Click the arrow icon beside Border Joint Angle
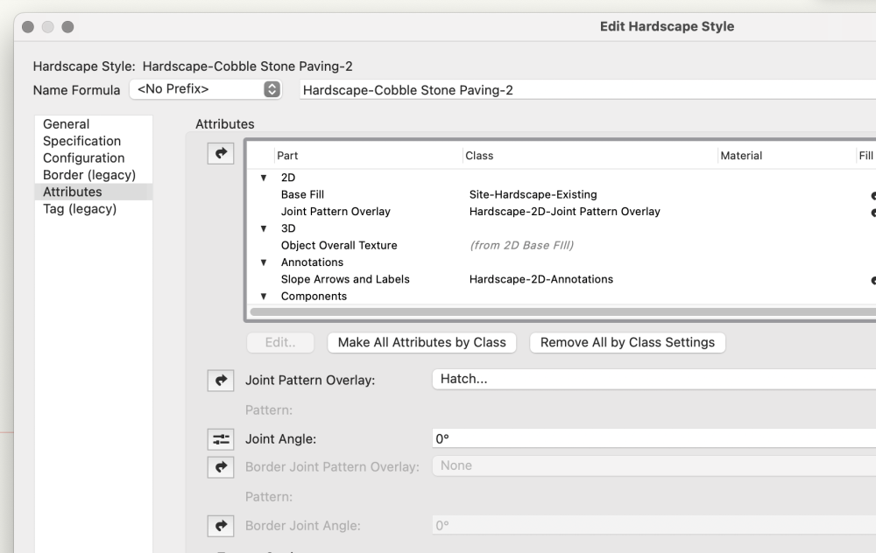The height and width of the screenshot is (553, 876). [220, 526]
